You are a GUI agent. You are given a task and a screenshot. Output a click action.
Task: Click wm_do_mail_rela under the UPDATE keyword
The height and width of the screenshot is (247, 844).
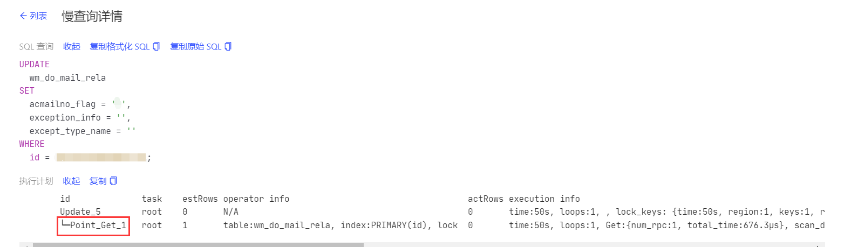(67, 78)
